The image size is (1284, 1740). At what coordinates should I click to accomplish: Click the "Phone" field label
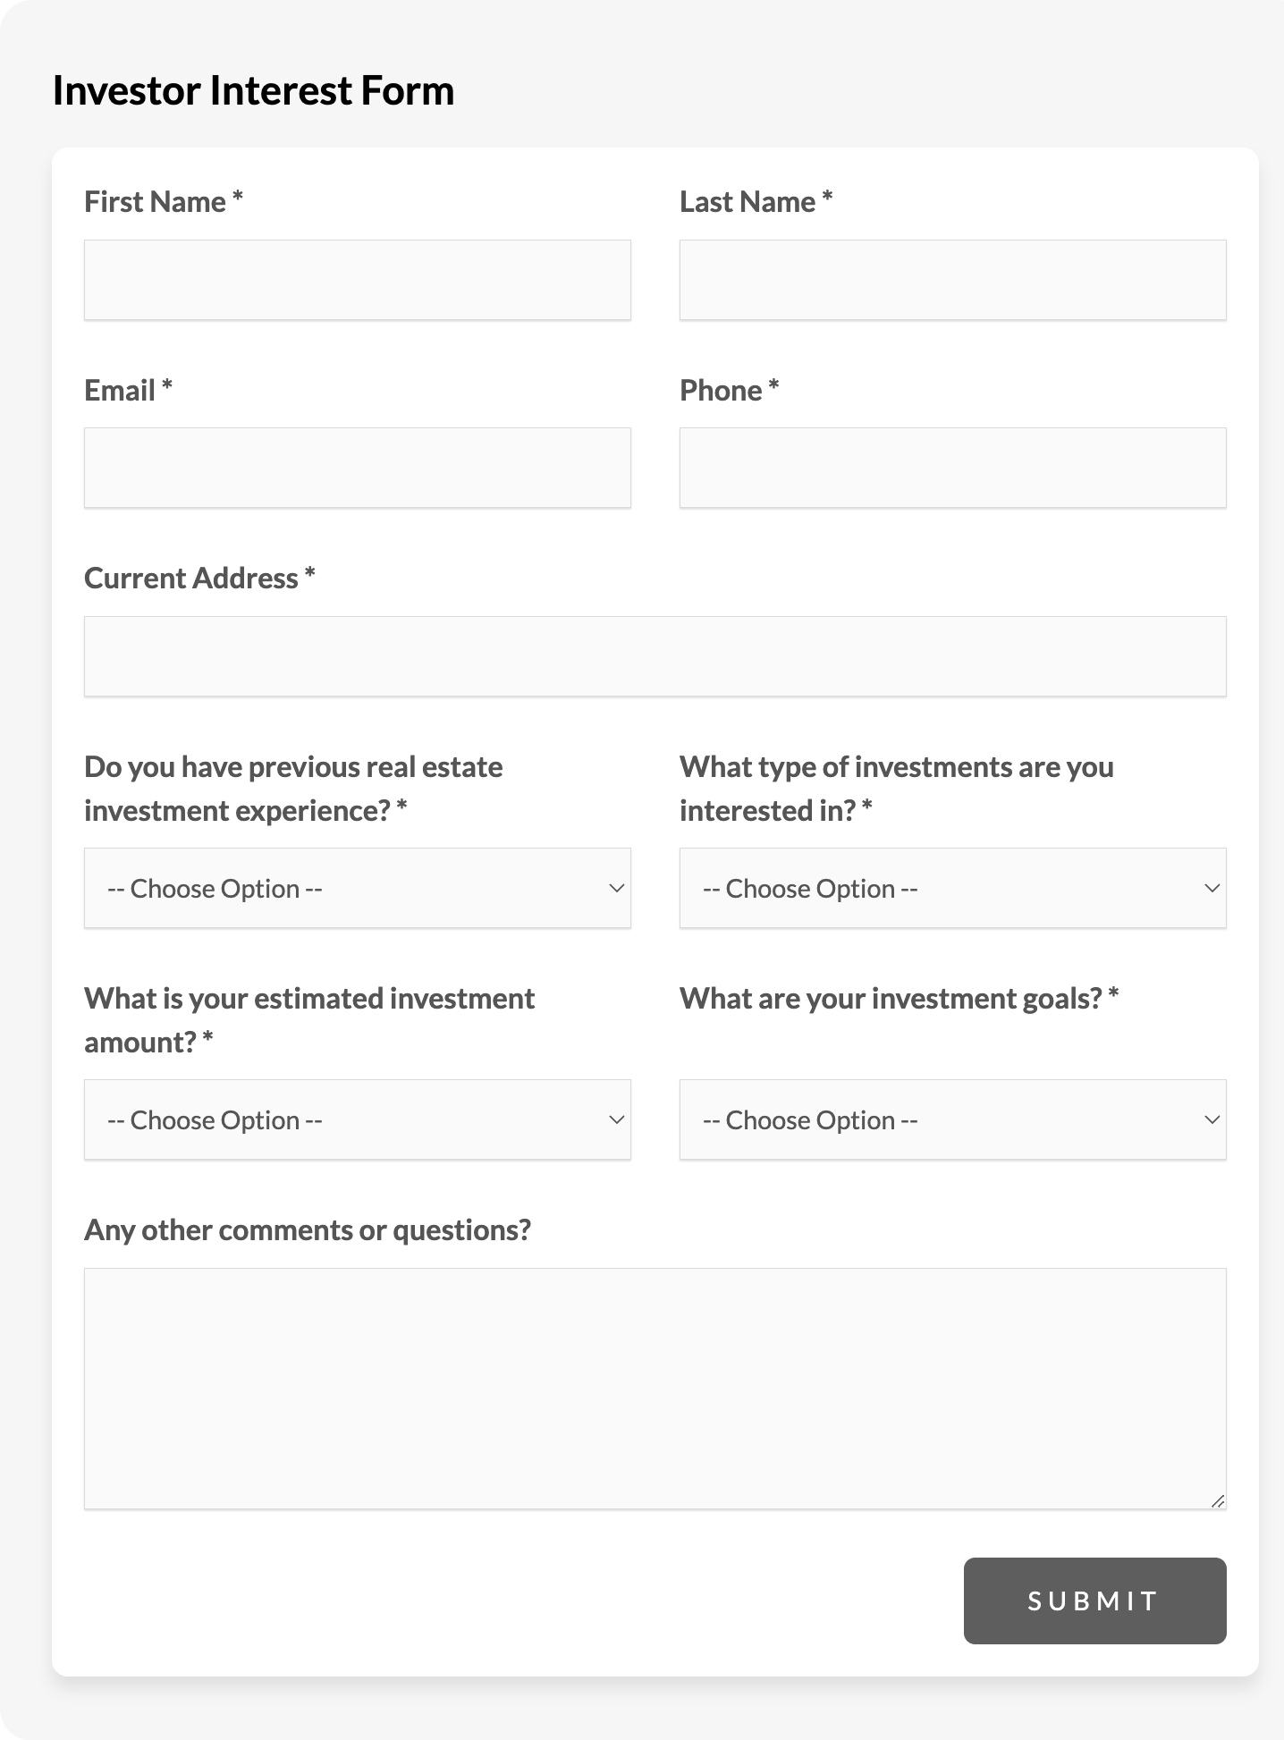(x=721, y=391)
